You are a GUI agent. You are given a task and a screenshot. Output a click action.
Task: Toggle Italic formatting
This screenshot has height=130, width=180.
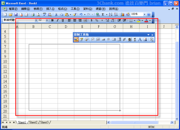click(x=58, y=20)
